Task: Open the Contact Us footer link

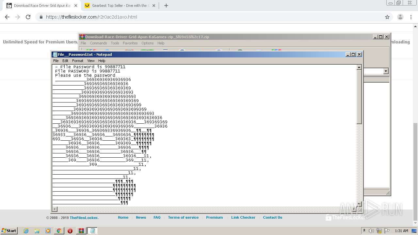Action: point(273,217)
